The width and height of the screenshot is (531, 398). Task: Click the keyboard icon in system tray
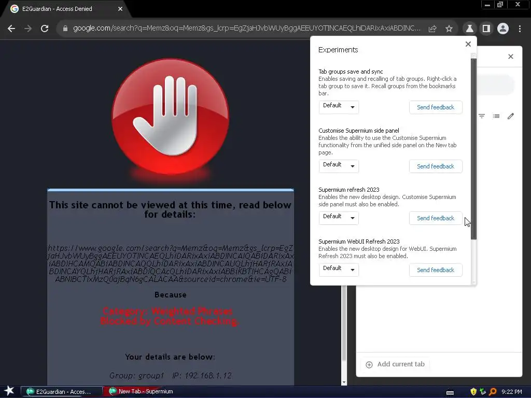tap(450, 392)
